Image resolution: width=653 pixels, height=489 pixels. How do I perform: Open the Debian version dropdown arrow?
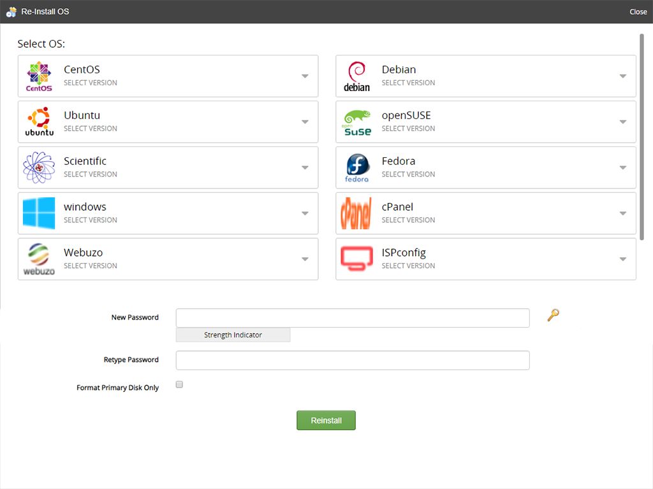tap(623, 76)
